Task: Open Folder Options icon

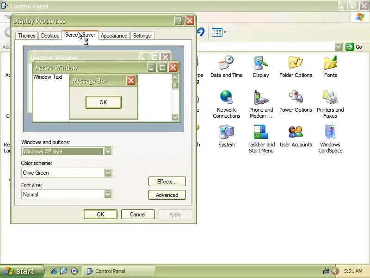Action: 296,67
